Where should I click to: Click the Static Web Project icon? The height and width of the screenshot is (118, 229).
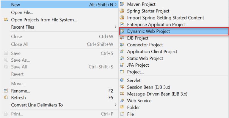click(122, 58)
